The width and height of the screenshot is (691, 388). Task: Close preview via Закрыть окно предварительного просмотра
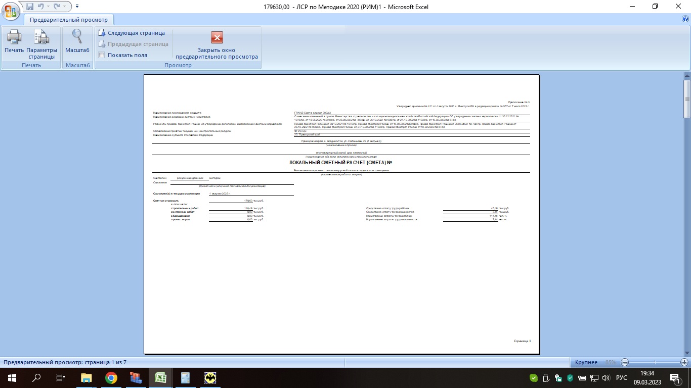(x=217, y=44)
